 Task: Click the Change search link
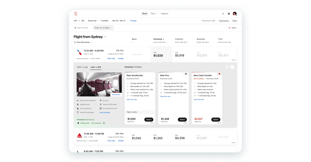pos(133,21)
